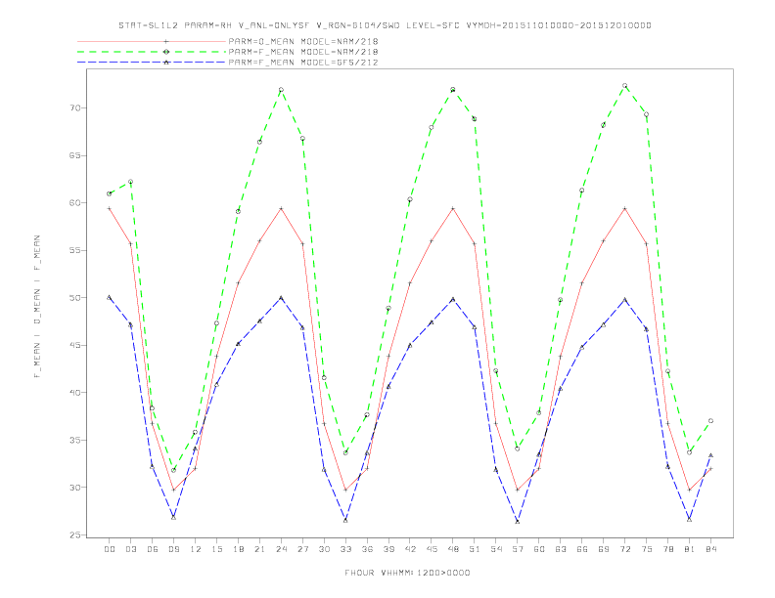
Task: Click the x-axis tick label 15
Action: tap(216, 549)
